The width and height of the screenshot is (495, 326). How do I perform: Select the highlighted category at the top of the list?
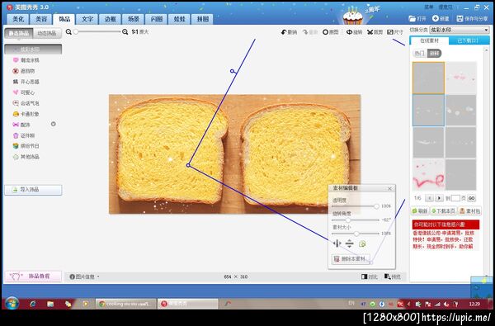(33, 50)
